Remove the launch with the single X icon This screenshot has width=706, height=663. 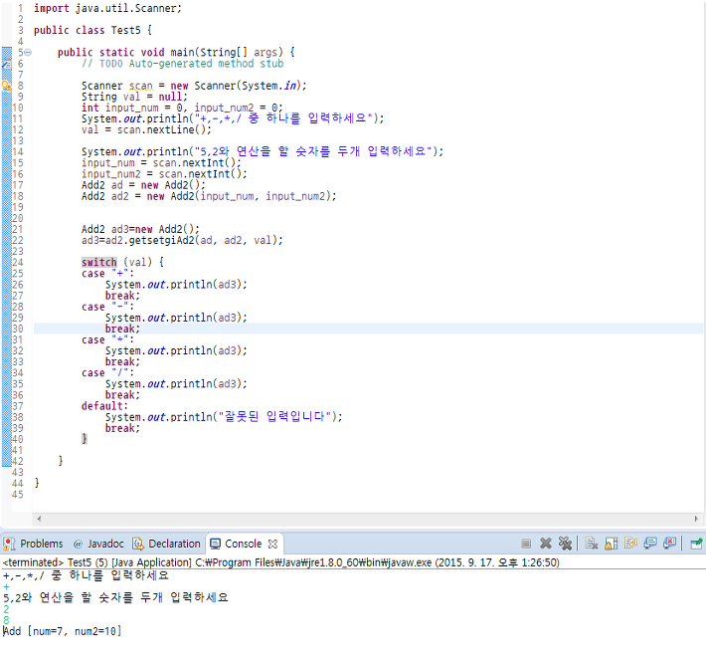pyautogui.click(x=546, y=544)
